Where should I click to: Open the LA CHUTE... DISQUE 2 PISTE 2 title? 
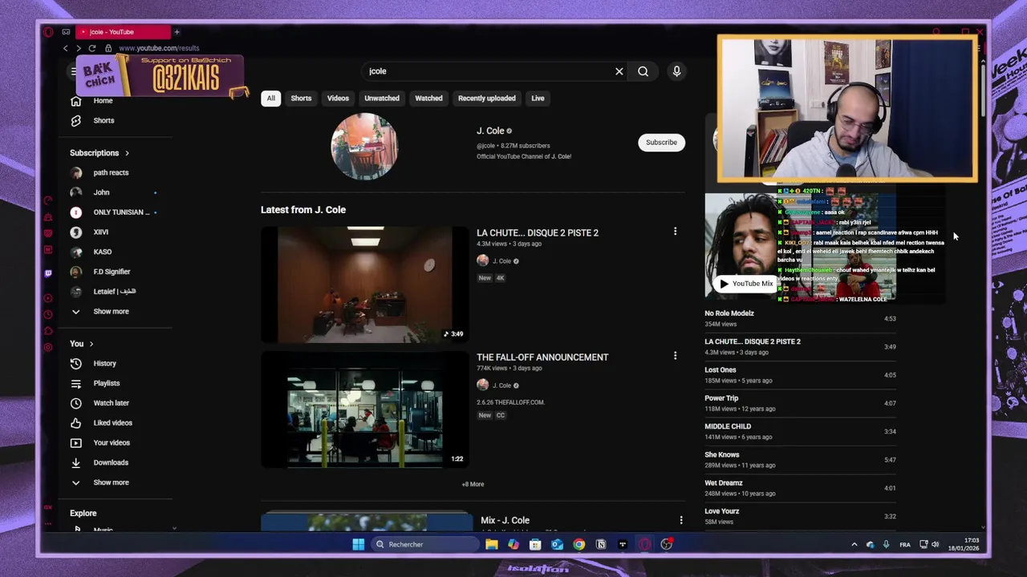538,232
